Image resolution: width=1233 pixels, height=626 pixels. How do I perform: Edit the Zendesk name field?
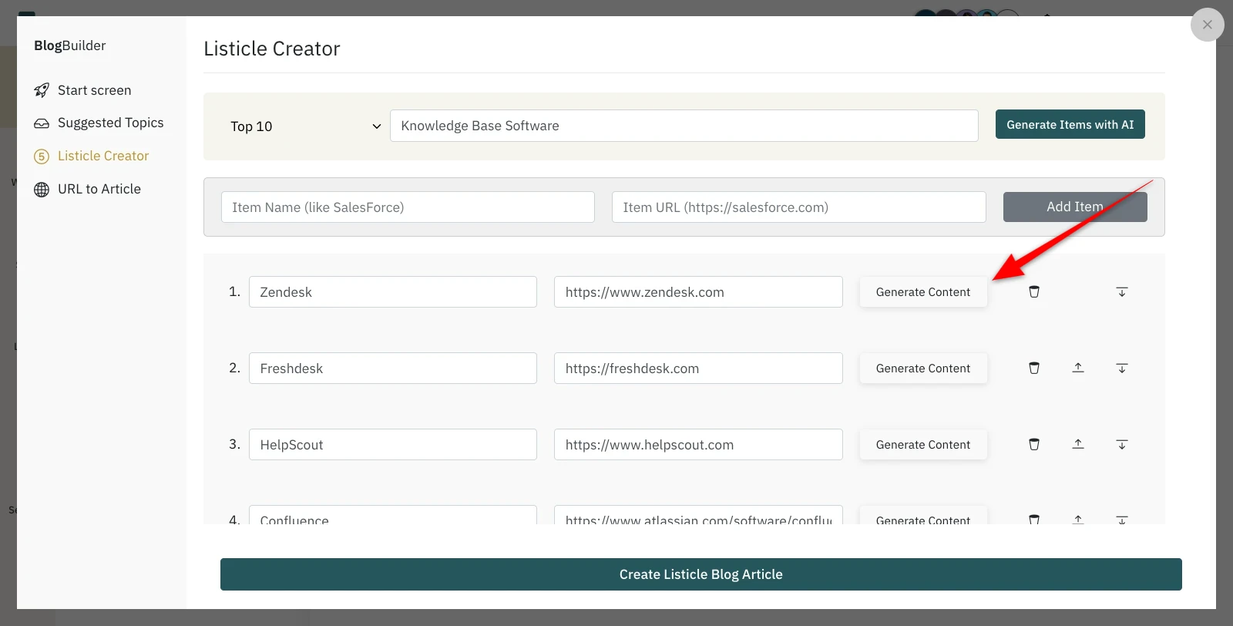[393, 292]
